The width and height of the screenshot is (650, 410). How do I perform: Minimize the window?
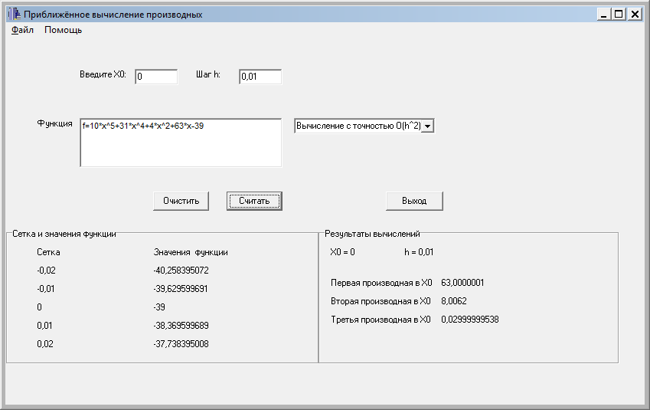[x=604, y=14]
